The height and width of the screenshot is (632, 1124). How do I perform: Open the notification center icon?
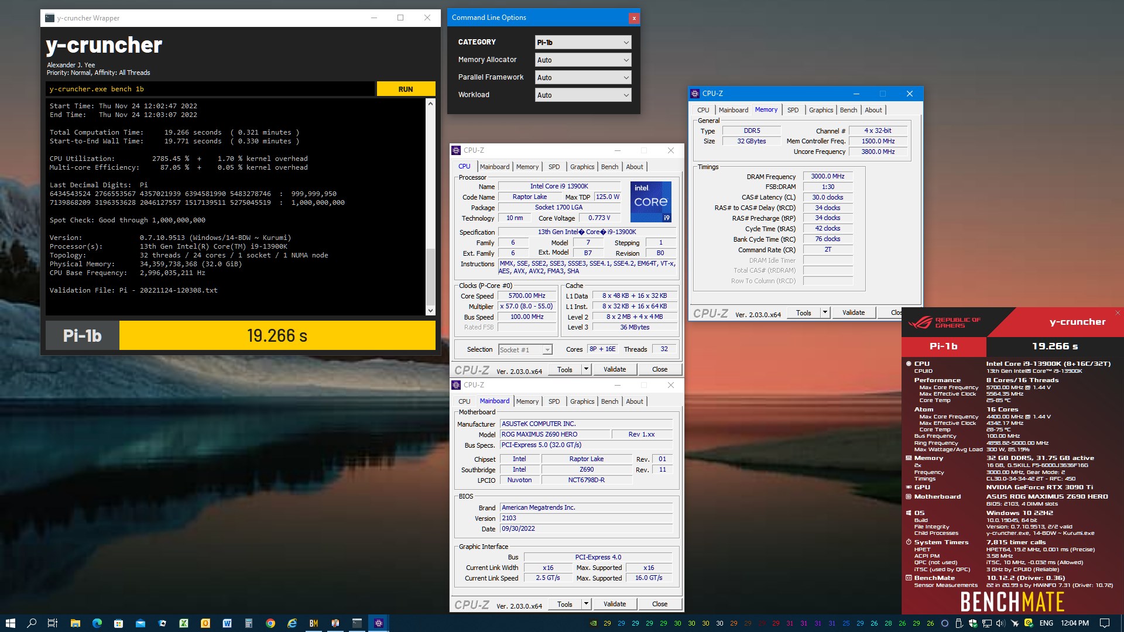(1104, 623)
